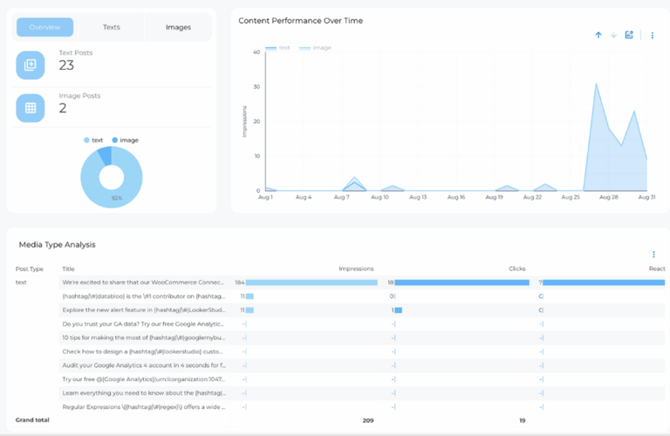
Task: Open the Images tab
Action: point(178,27)
